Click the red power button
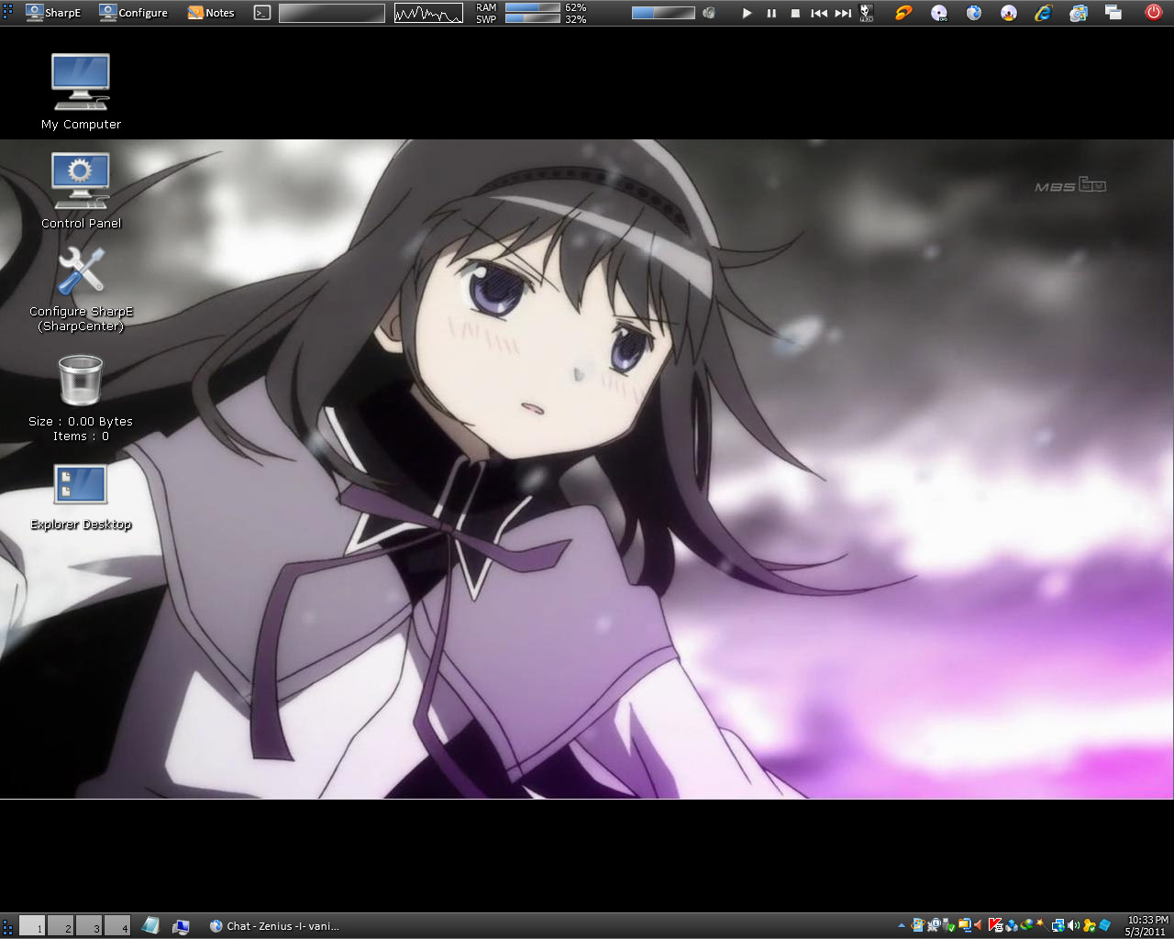Image resolution: width=1174 pixels, height=939 pixels. [x=1154, y=12]
